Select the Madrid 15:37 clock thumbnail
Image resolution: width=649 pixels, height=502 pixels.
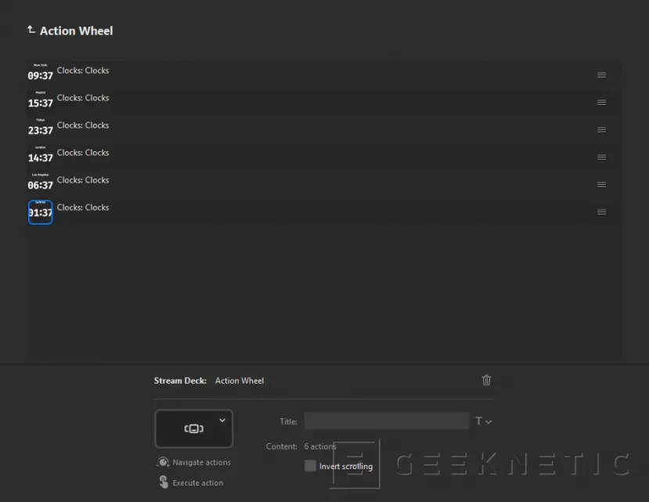click(41, 100)
